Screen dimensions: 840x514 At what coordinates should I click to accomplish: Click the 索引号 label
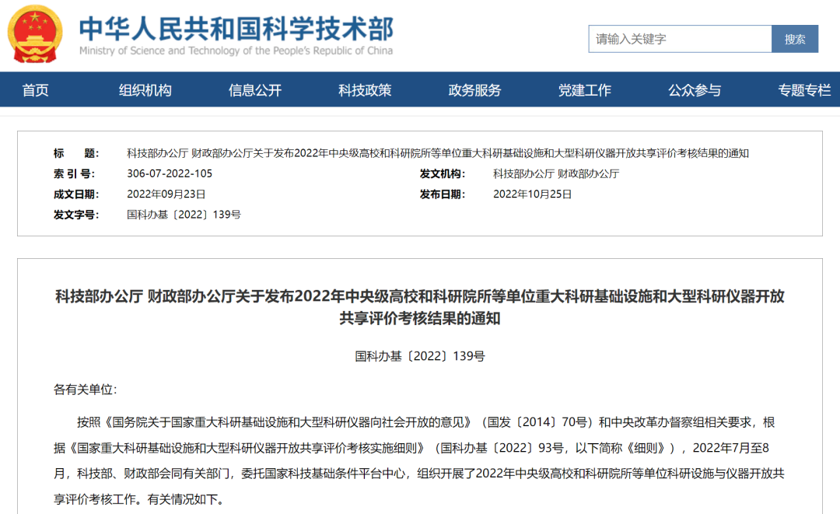tap(74, 173)
